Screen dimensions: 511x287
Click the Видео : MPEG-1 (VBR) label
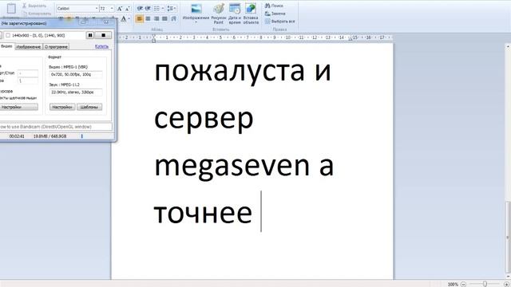pyautogui.click(x=69, y=67)
